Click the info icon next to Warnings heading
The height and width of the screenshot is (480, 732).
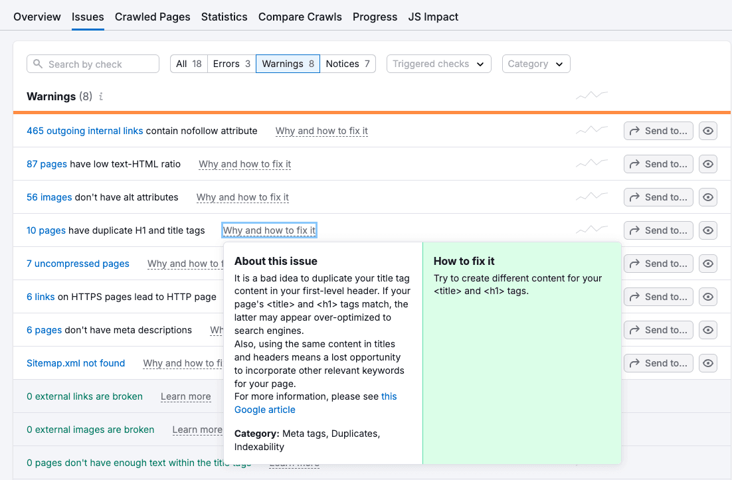pyautogui.click(x=101, y=97)
